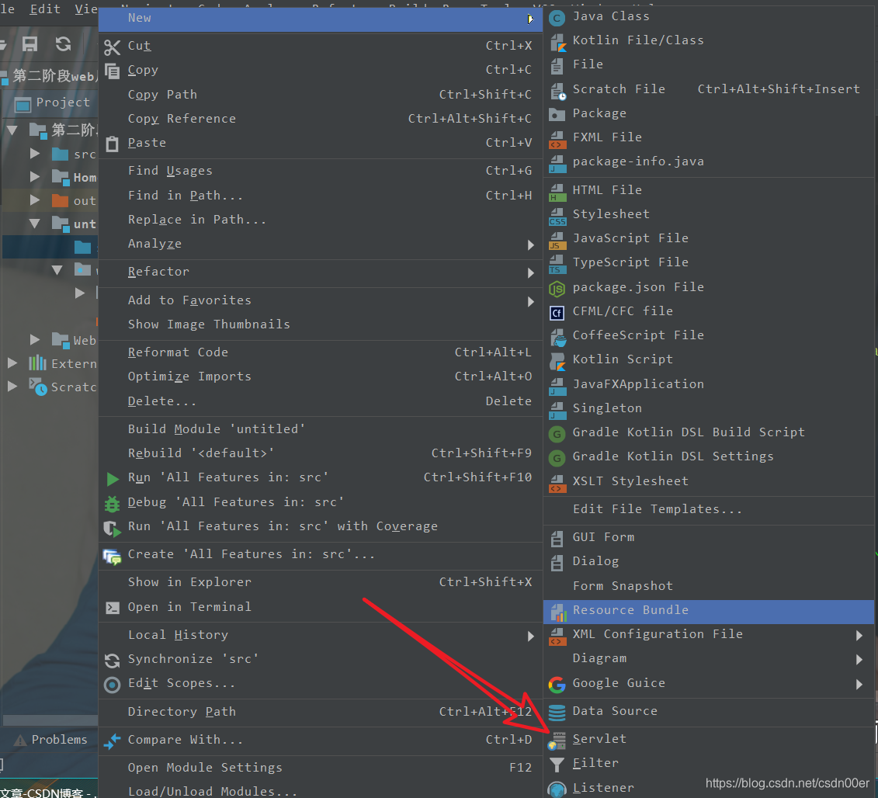Click the Kotlin Script icon
Image resolution: width=878 pixels, height=798 pixels.
(557, 361)
